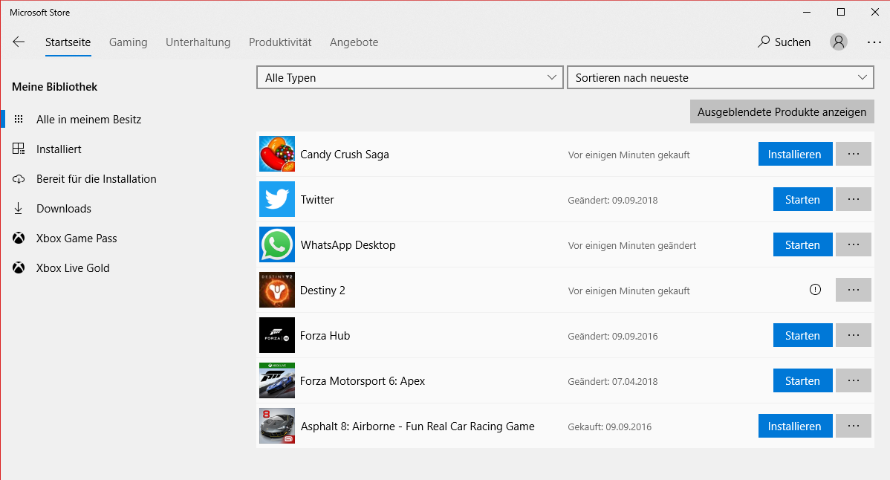The image size is (890, 480).
Task: Start Forza Motorsport 6: Apex
Action: (x=802, y=380)
